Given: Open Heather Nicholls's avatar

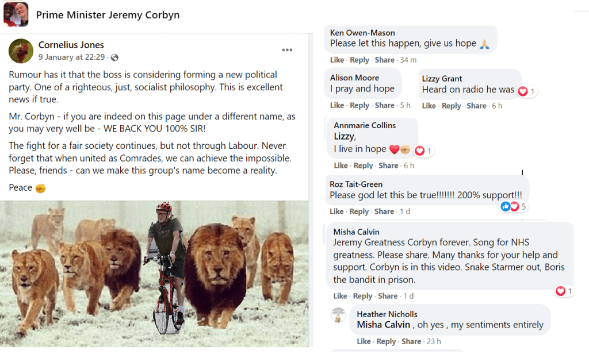Looking at the screenshot, I should [338, 314].
